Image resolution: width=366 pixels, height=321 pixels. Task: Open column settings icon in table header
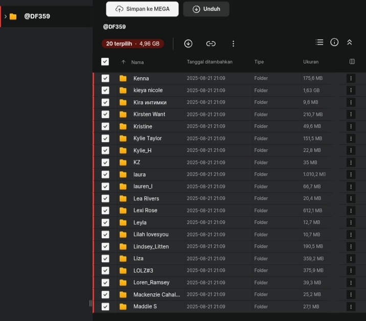pyautogui.click(x=352, y=62)
